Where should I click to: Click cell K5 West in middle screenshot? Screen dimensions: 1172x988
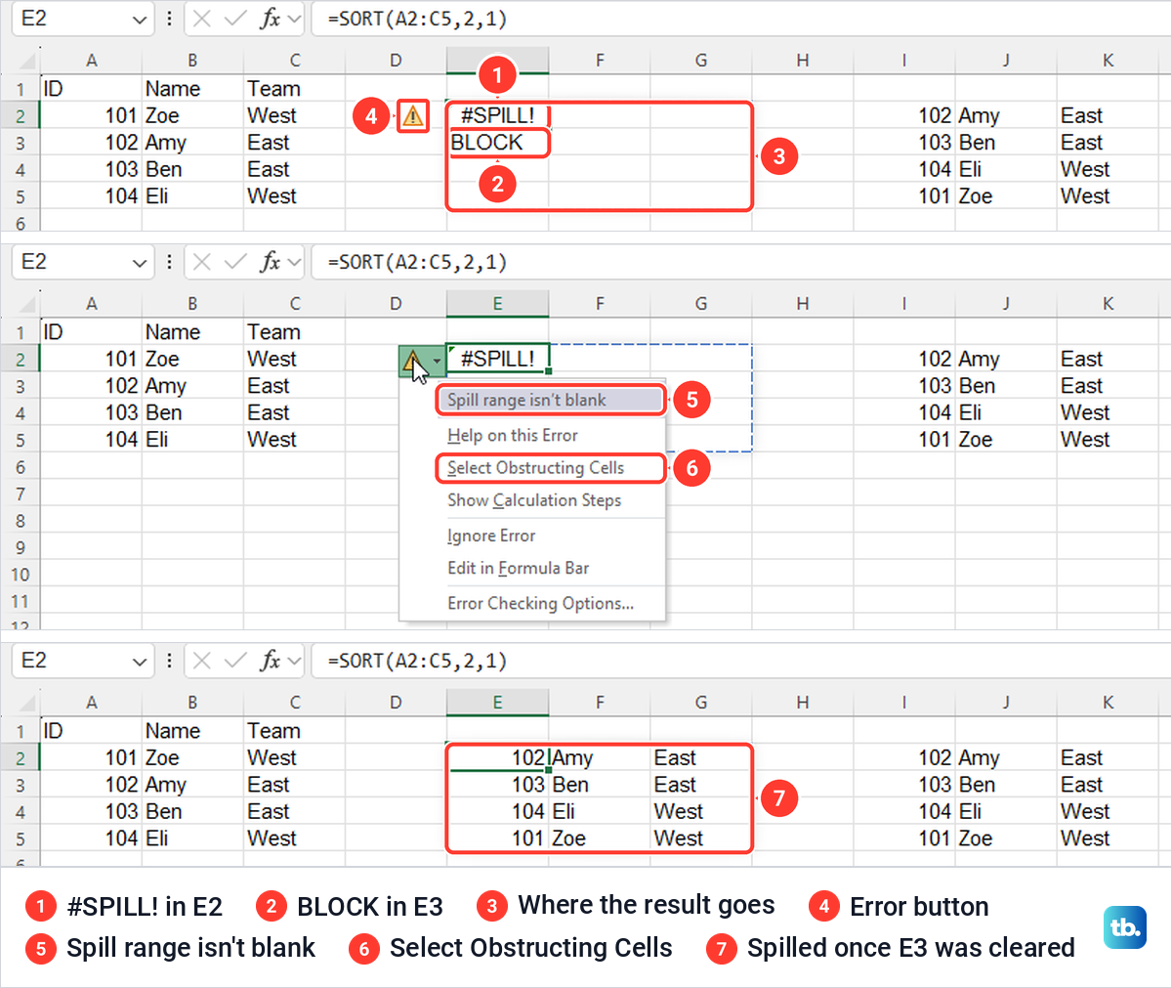coord(1108,440)
